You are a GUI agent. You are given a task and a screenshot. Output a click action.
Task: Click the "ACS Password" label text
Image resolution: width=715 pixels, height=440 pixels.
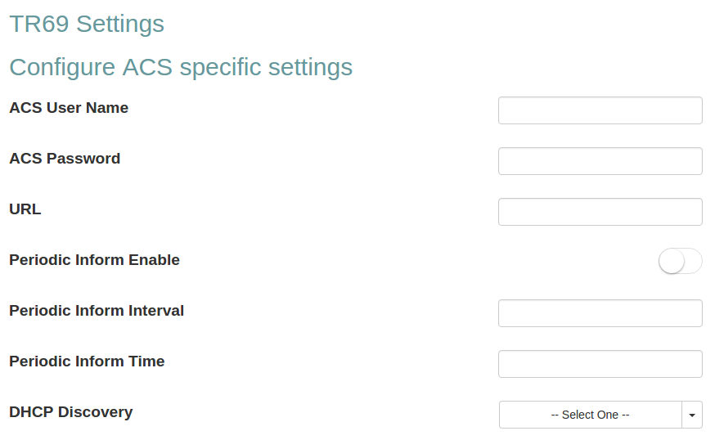[65, 159]
